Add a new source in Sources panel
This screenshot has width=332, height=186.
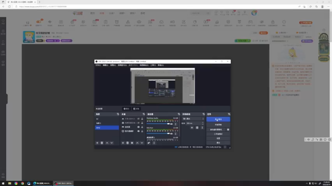[123, 143]
